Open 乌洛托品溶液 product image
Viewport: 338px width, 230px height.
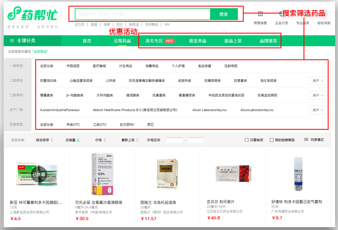[x=167, y=174]
